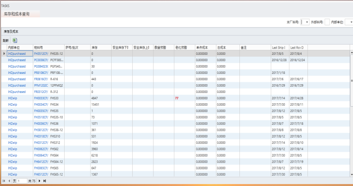The image size is (353, 186).
Task: Go to the first page of results
Action: coord(4,181)
